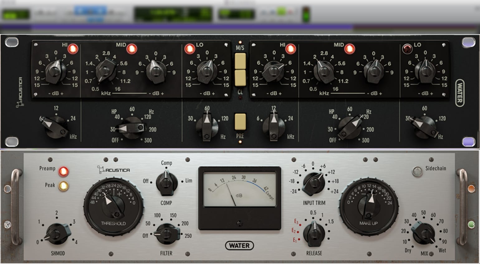Click the left HI gain dB knob

pos(55,72)
